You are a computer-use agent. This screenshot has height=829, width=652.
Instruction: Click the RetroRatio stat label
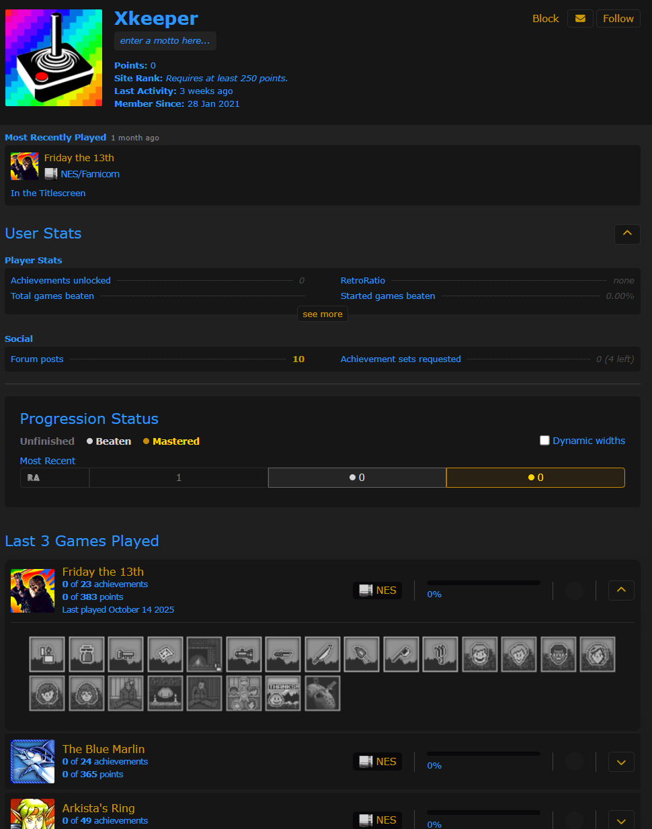pos(363,281)
